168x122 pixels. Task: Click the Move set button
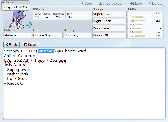(136, 4)
